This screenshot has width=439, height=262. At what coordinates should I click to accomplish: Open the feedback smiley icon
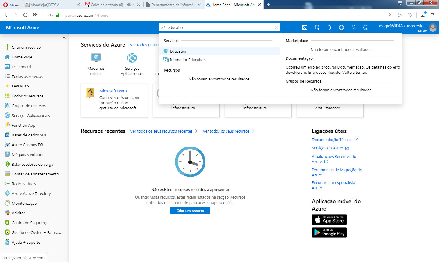(366, 27)
